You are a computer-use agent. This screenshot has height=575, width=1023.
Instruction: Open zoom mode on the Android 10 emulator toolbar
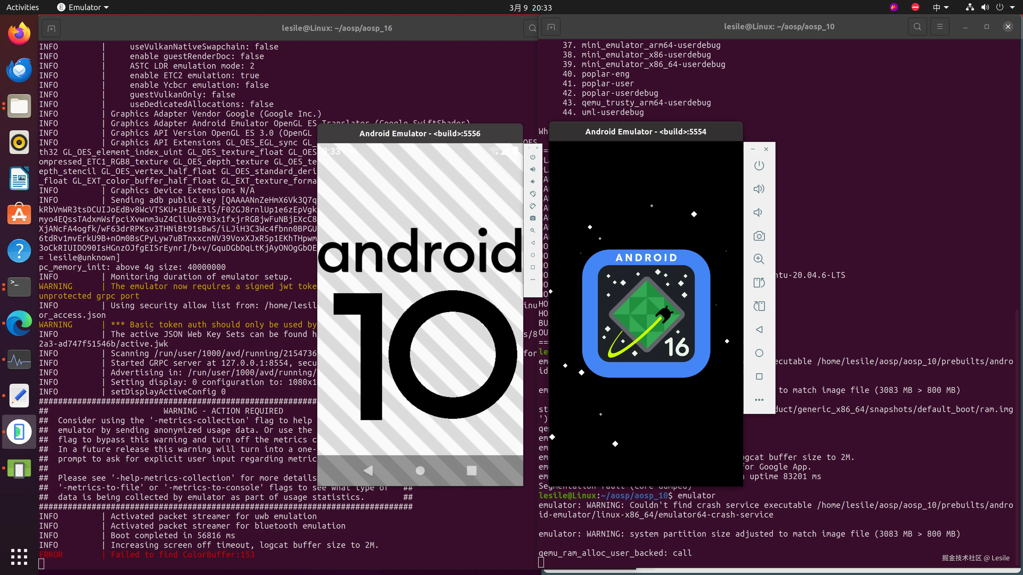(x=533, y=230)
